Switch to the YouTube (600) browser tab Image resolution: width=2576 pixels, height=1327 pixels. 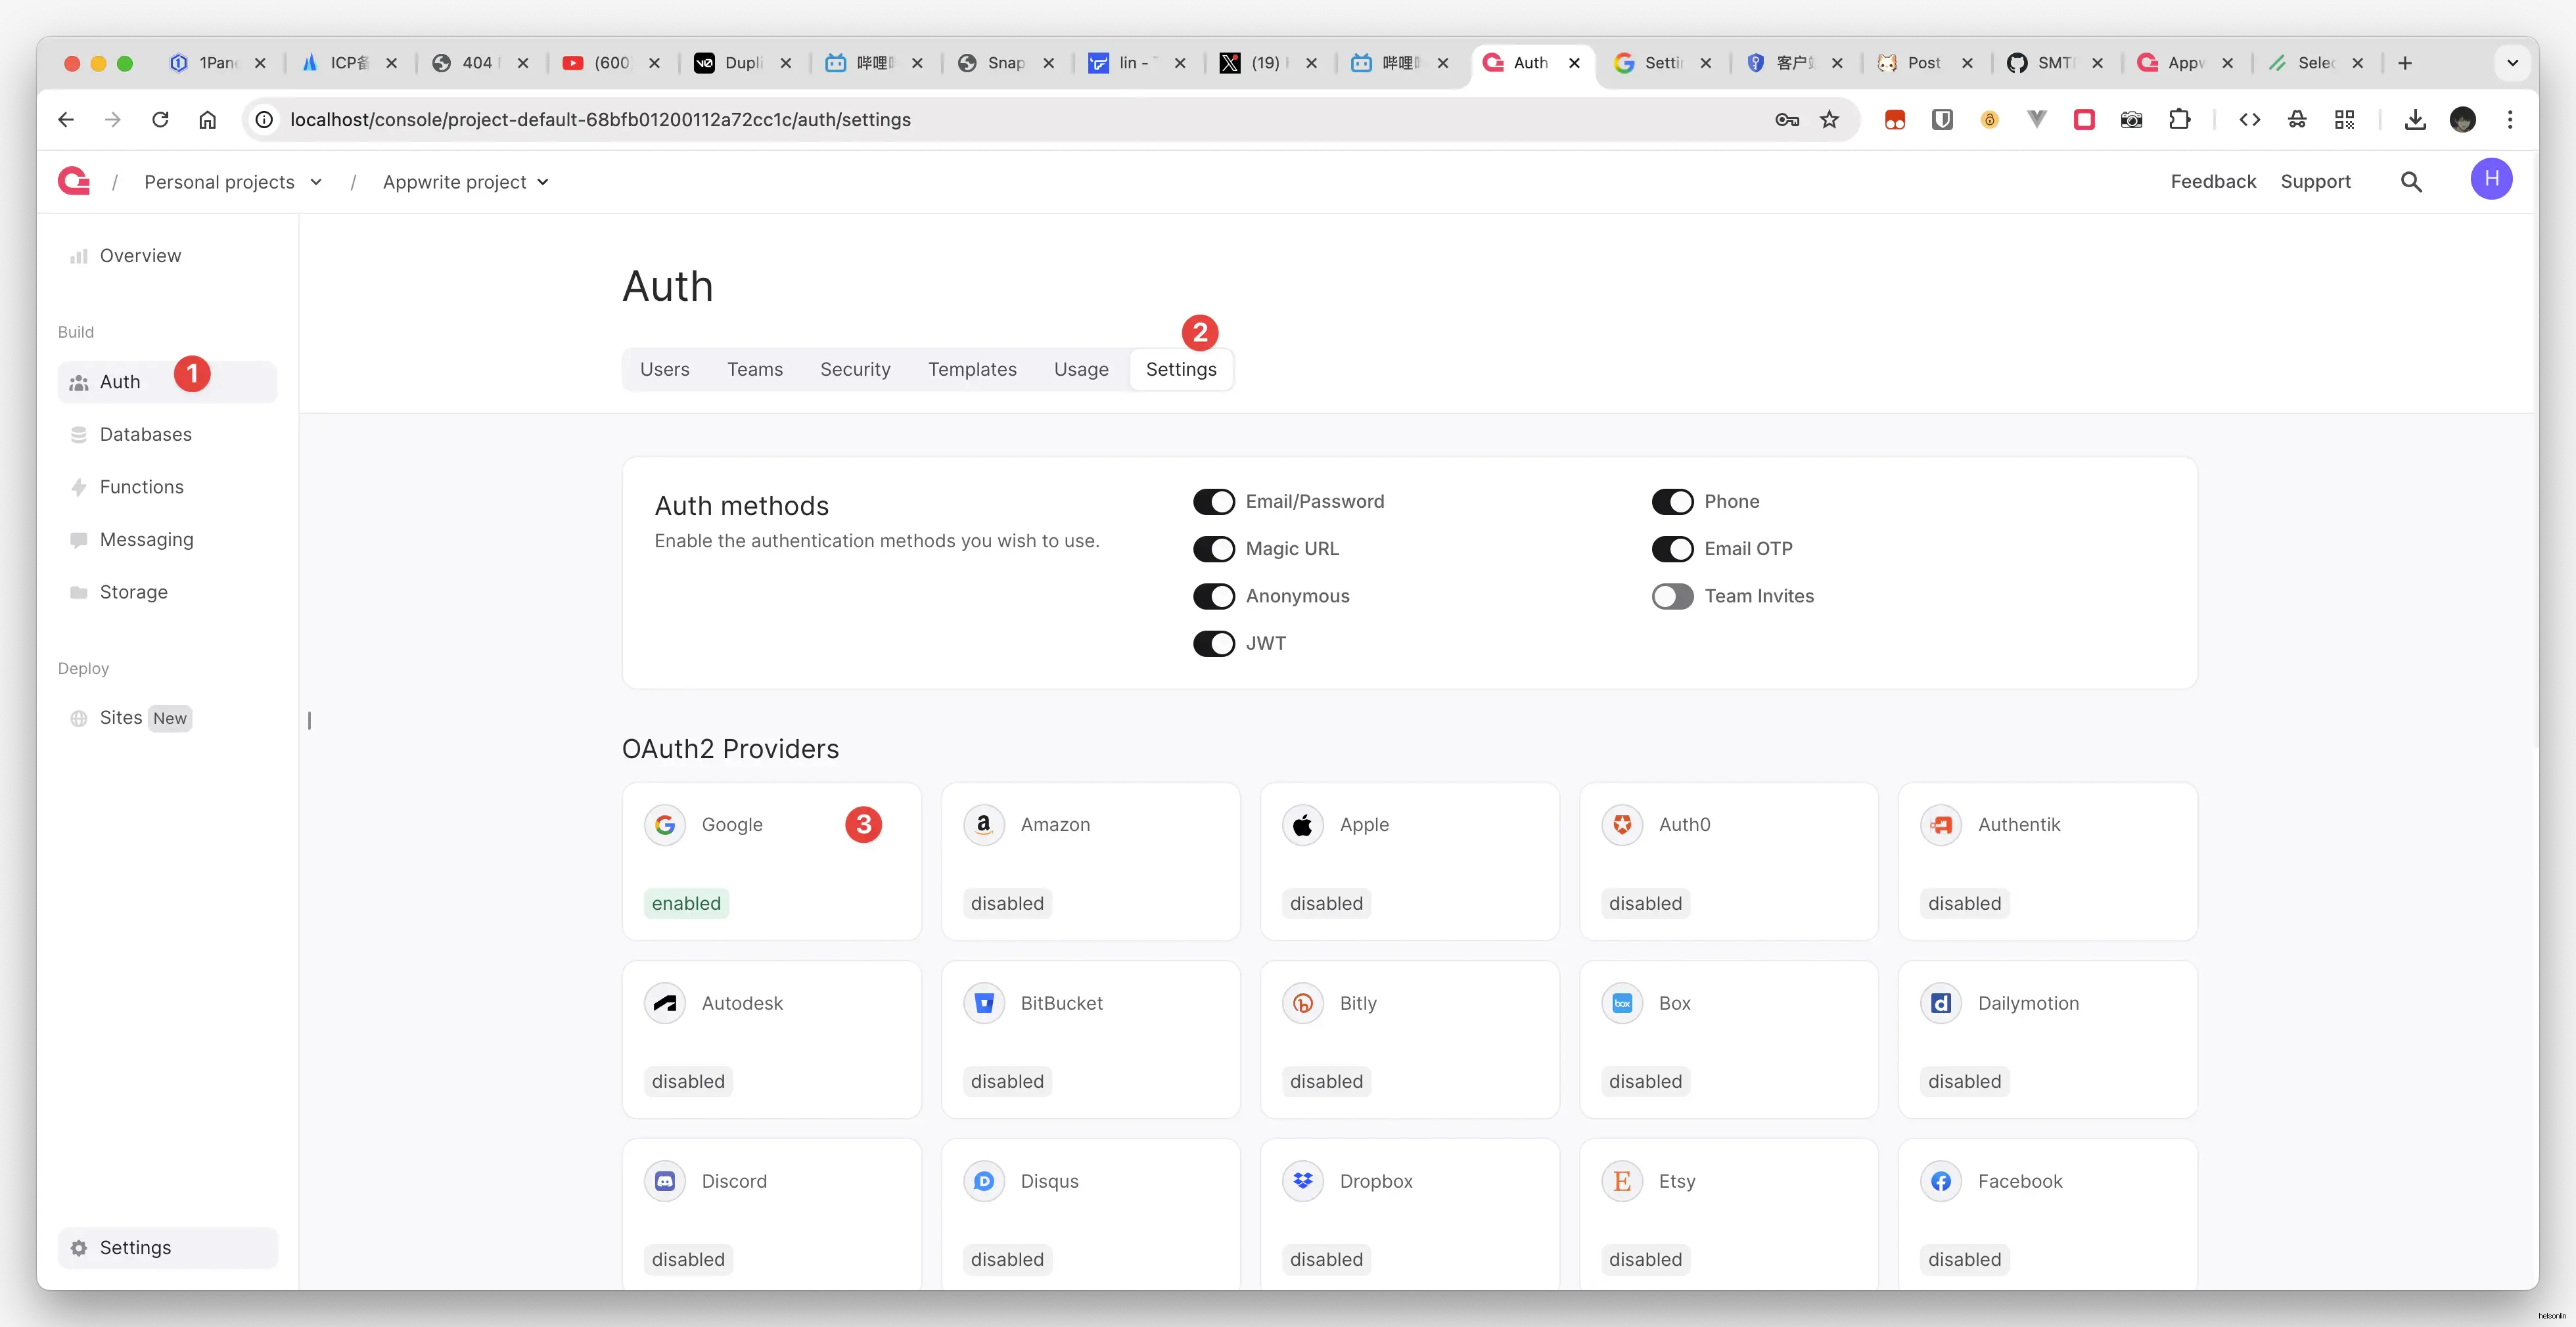(611, 63)
